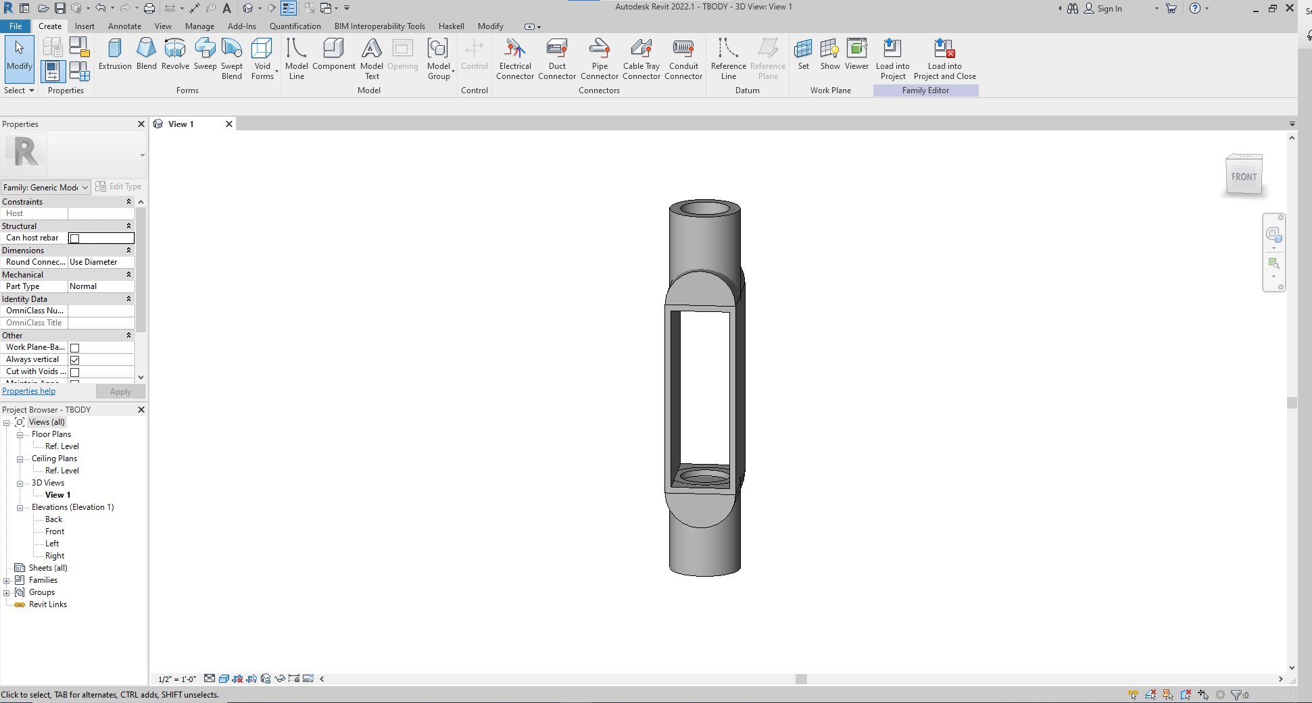Image resolution: width=1312 pixels, height=703 pixels.
Task: Click Load into Project and Close
Action: tap(944, 57)
